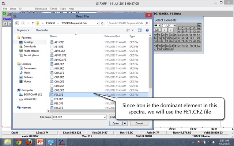
Task: Click the help icon in Read File dialog
Action: click(x=147, y=30)
